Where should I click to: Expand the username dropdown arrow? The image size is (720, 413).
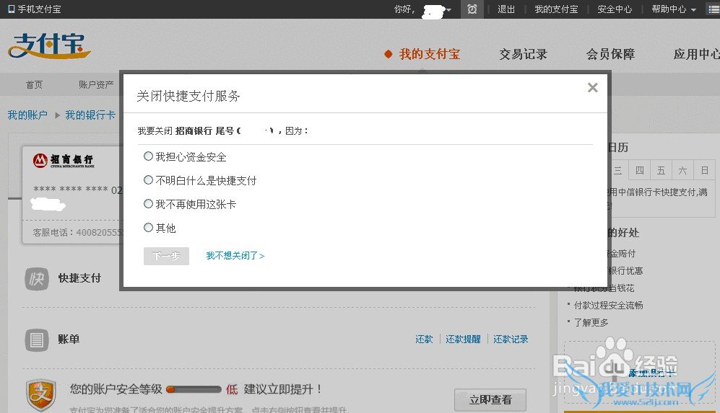(448, 9)
